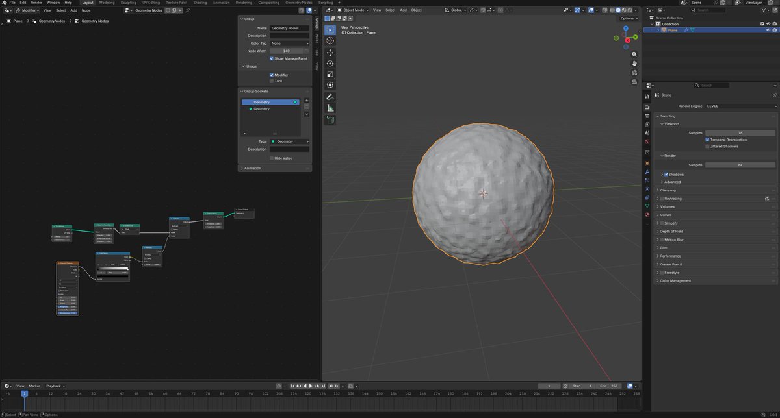Open the Add menu in the viewport header
Viewport: 780px width, 418px height.
pos(403,10)
